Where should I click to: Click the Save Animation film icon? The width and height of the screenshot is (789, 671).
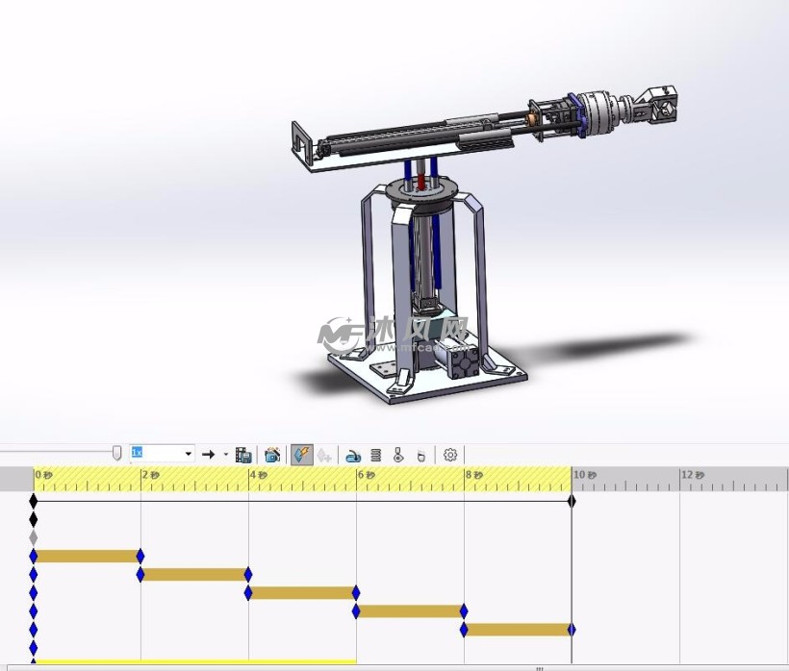[x=243, y=455]
